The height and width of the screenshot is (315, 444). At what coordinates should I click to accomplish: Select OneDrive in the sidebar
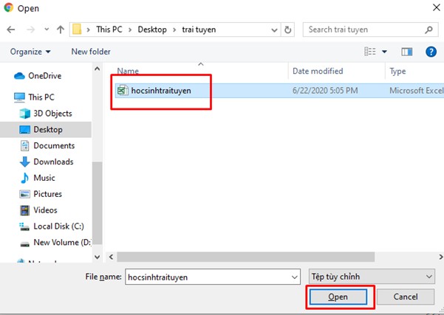tap(44, 75)
